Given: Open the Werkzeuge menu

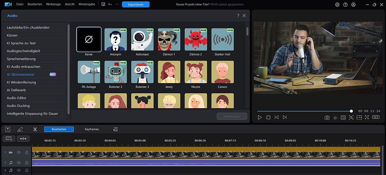Looking at the screenshot, I should 52,5.
